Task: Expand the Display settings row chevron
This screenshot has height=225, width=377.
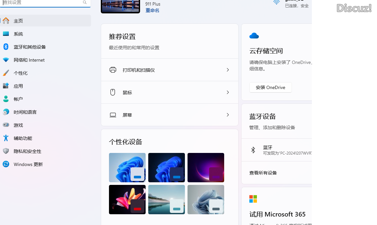Action: (x=228, y=115)
